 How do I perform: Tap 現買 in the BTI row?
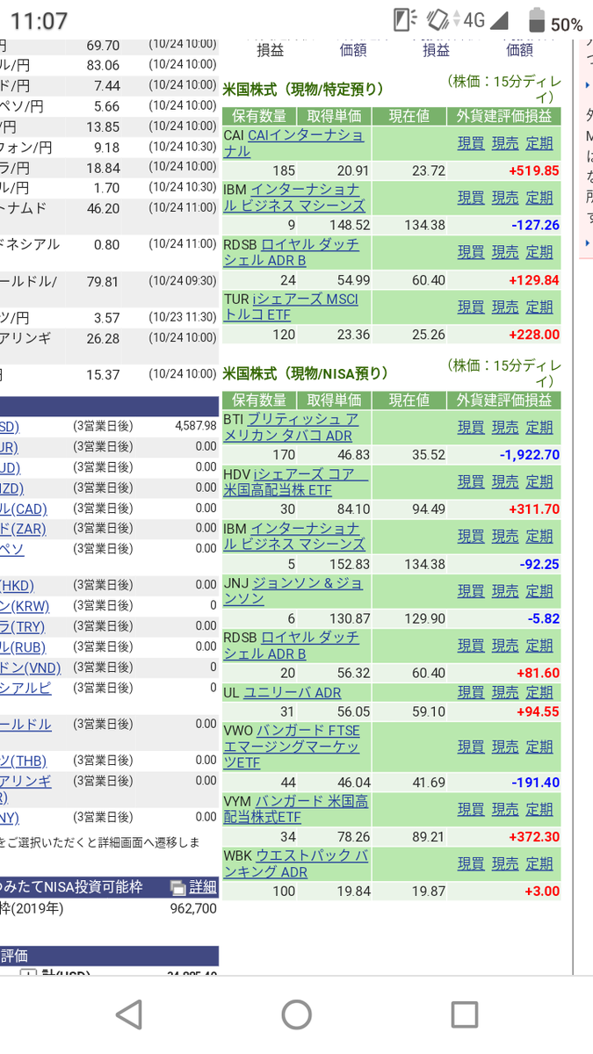click(471, 427)
